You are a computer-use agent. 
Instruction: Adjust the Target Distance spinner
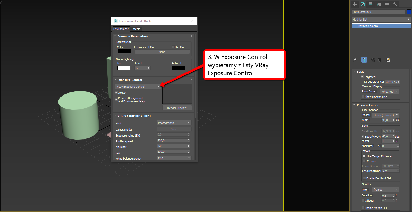click(399, 82)
